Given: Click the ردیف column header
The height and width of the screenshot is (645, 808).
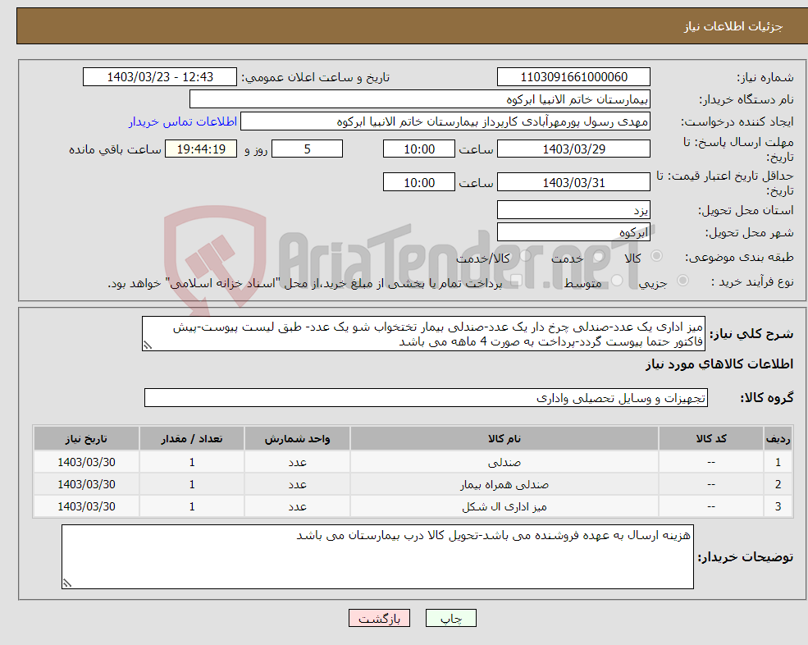Looking at the screenshot, I should click(778, 439).
